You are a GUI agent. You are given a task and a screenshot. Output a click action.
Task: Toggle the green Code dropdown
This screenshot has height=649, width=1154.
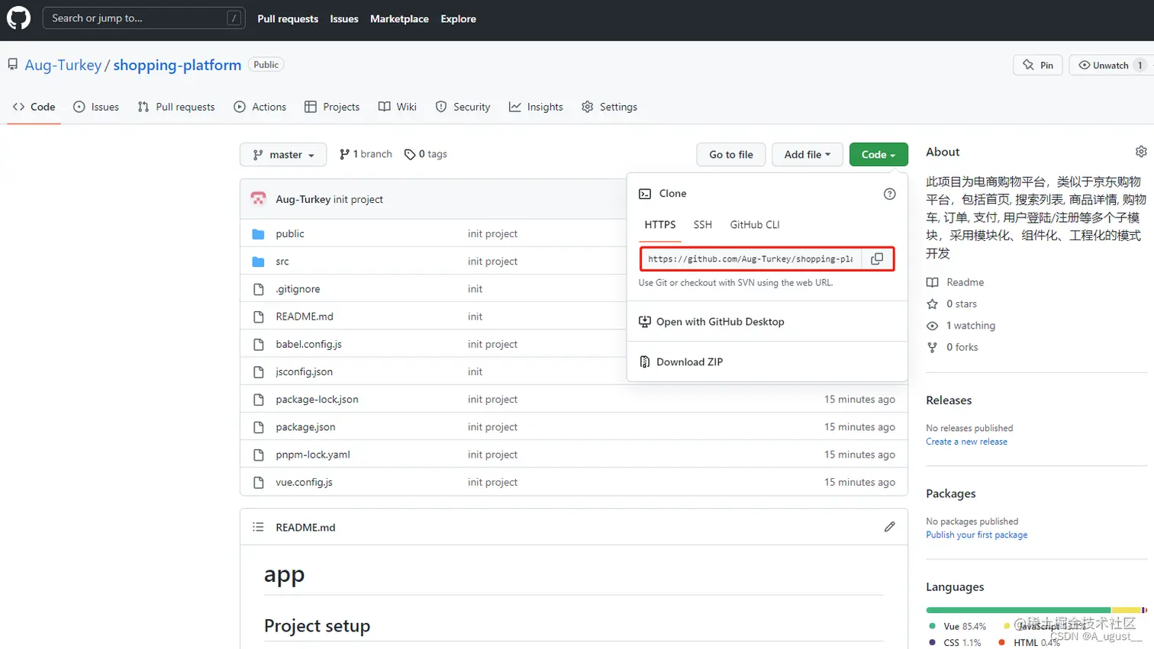(x=878, y=155)
